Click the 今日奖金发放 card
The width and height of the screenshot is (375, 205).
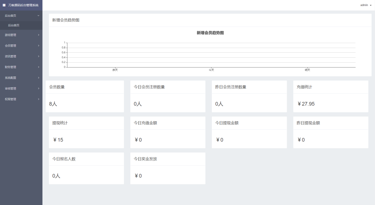click(168, 168)
